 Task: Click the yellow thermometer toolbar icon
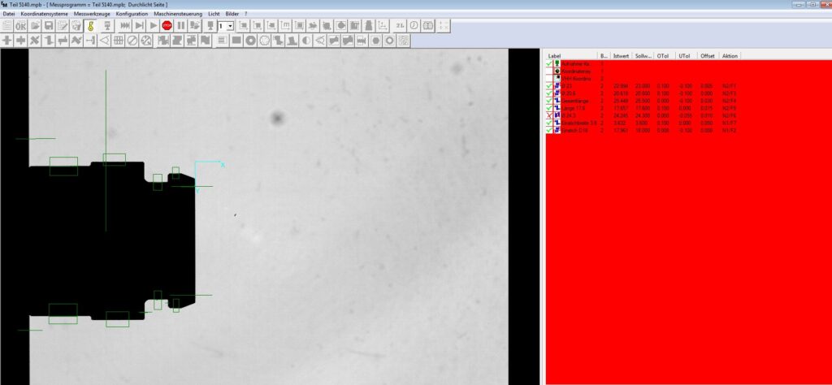point(91,26)
